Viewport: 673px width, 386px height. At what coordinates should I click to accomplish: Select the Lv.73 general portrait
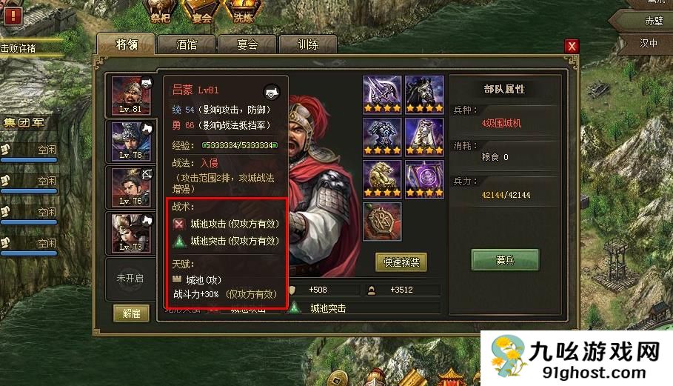click(131, 233)
